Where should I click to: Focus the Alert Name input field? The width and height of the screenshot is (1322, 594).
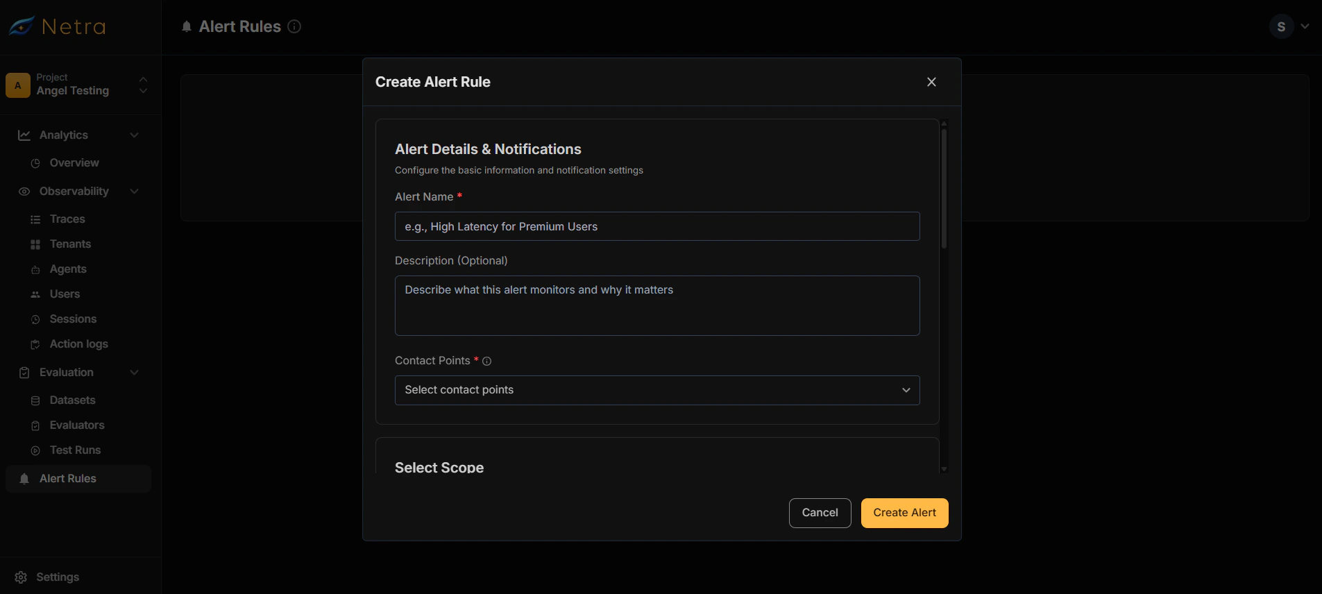coord(657,226)
